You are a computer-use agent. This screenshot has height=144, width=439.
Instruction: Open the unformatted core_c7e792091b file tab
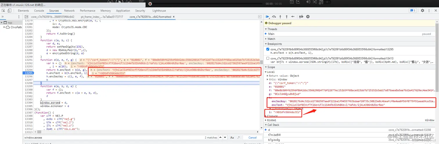coord(53,17)
